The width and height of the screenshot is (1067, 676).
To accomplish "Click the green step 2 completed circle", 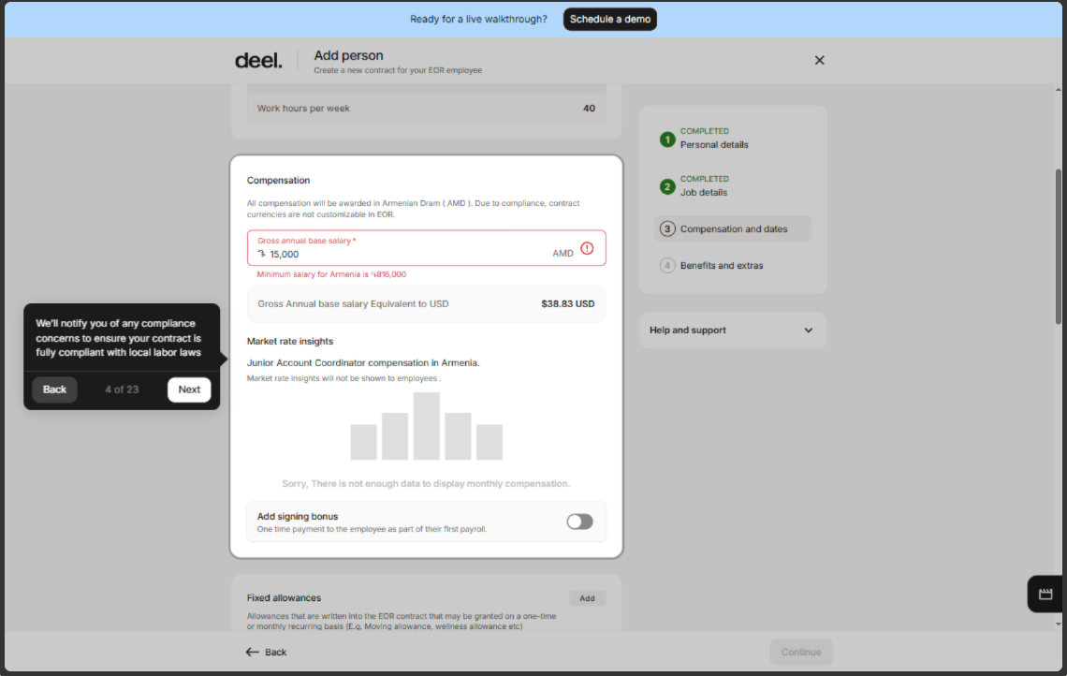I will [667, 186].
